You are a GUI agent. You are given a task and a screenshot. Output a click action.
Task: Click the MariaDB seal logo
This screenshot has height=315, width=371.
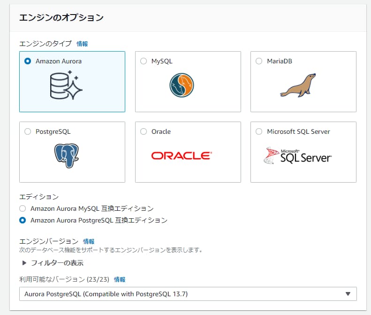click(298, 85)
